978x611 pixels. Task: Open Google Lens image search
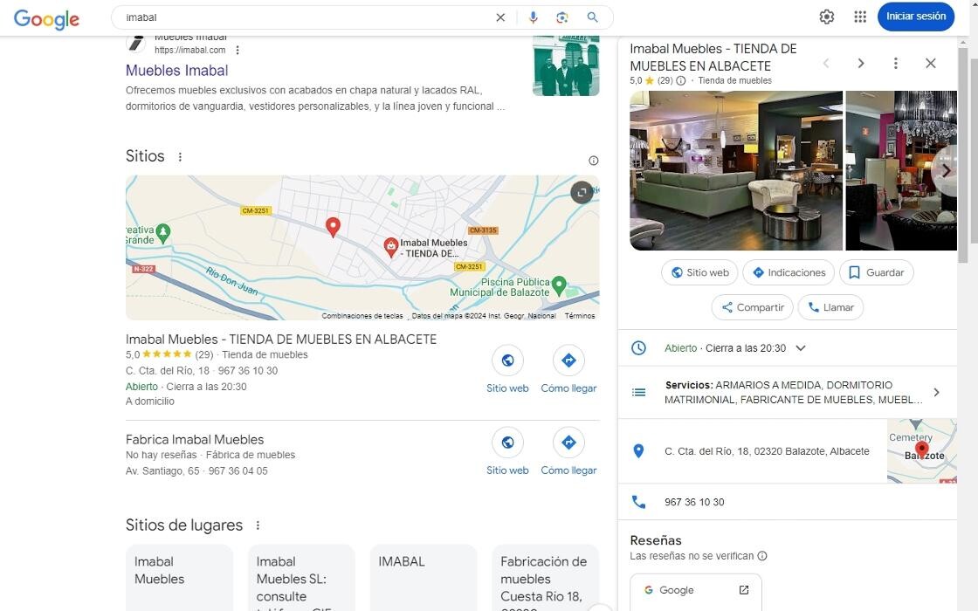point(562,17)
